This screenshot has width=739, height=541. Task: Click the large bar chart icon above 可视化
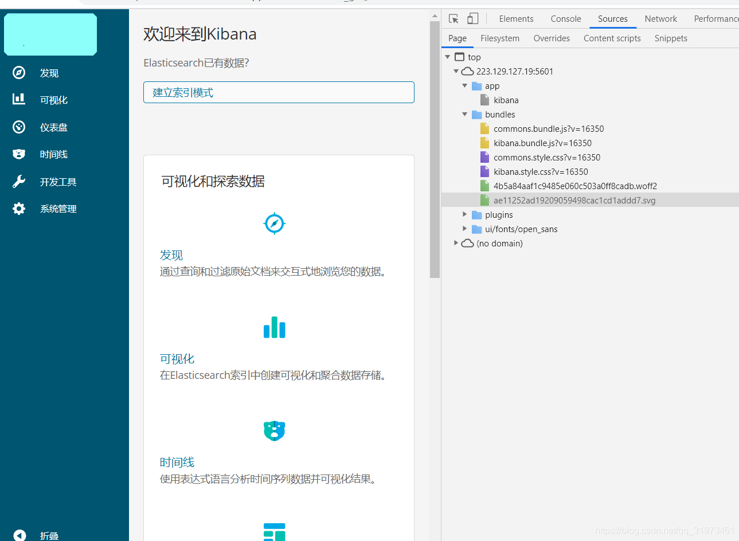274,327
